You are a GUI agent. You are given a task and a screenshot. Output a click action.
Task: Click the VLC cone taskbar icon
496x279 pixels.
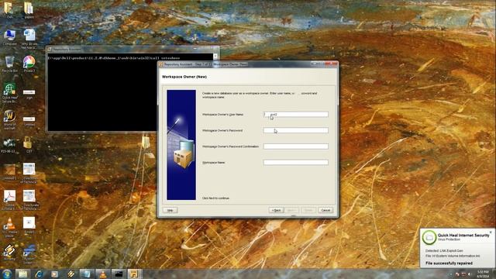tap(103, 274)
